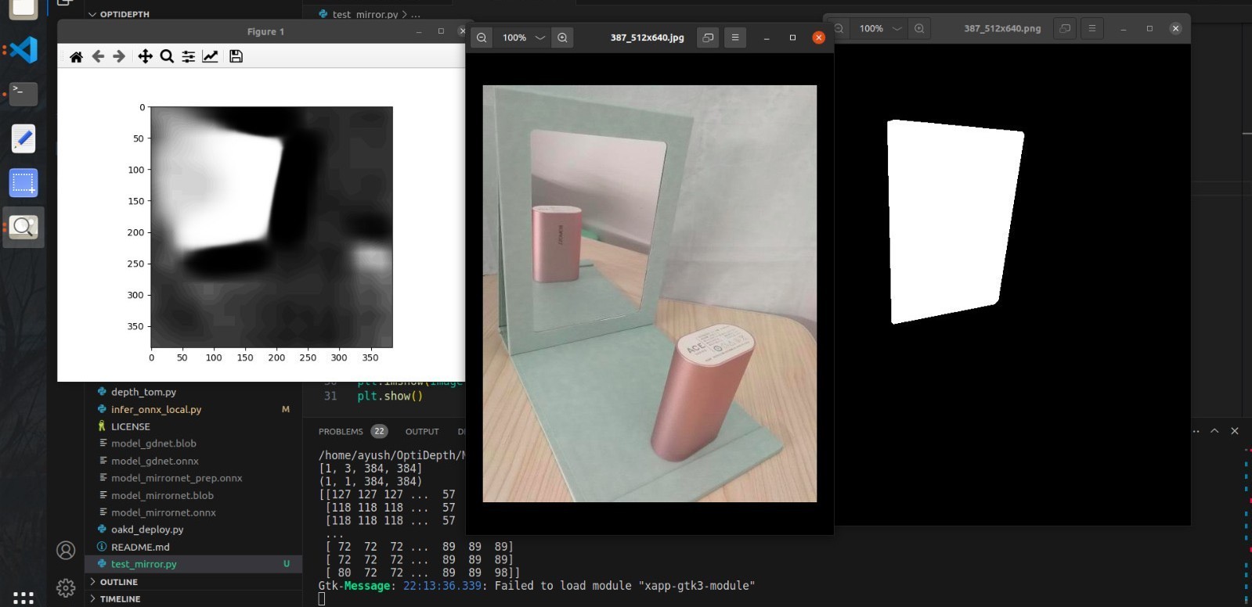Select model_mirrornet.blob file
Image resolution: width=1252 pixels, height=607 pixels.
coord(162,495)
